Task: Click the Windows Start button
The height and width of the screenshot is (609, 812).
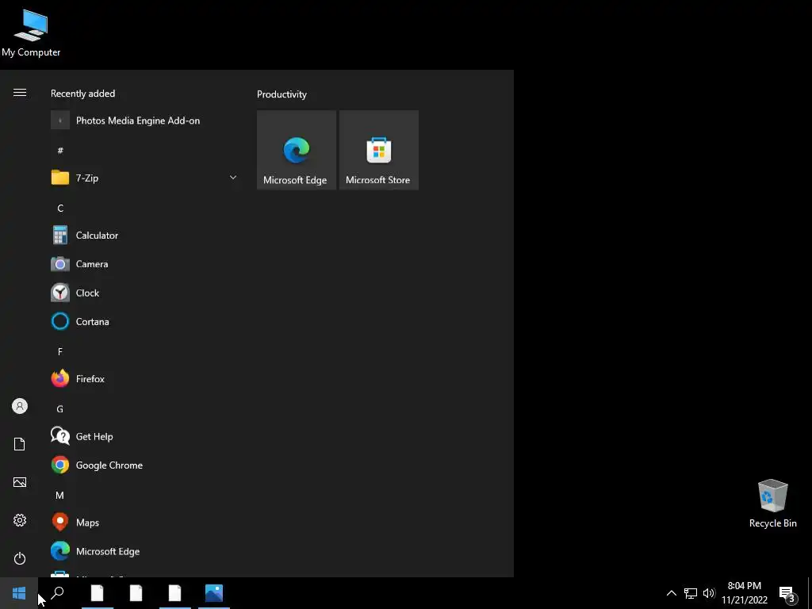Action: (x=19, y=593)
